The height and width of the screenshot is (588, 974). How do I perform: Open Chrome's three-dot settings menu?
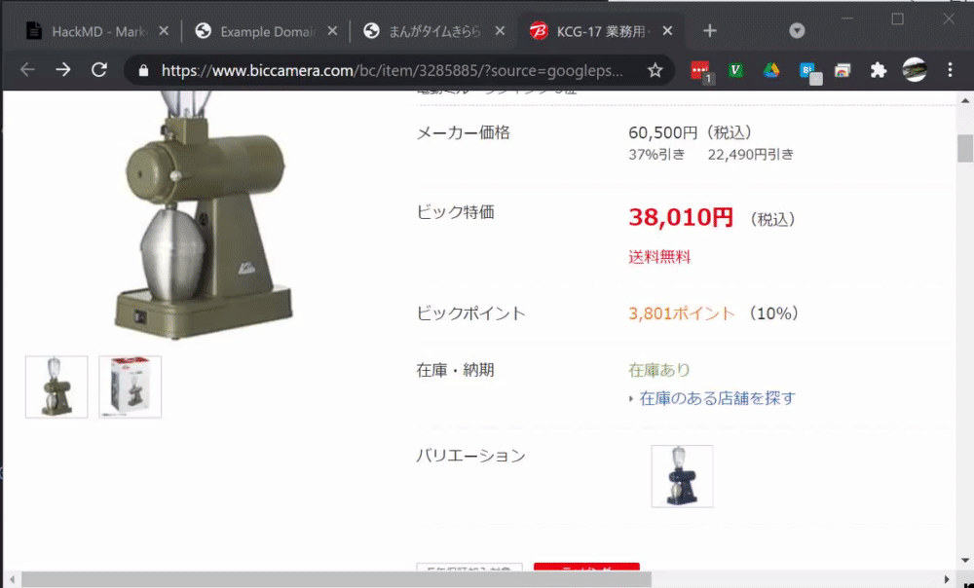point(951,70)
